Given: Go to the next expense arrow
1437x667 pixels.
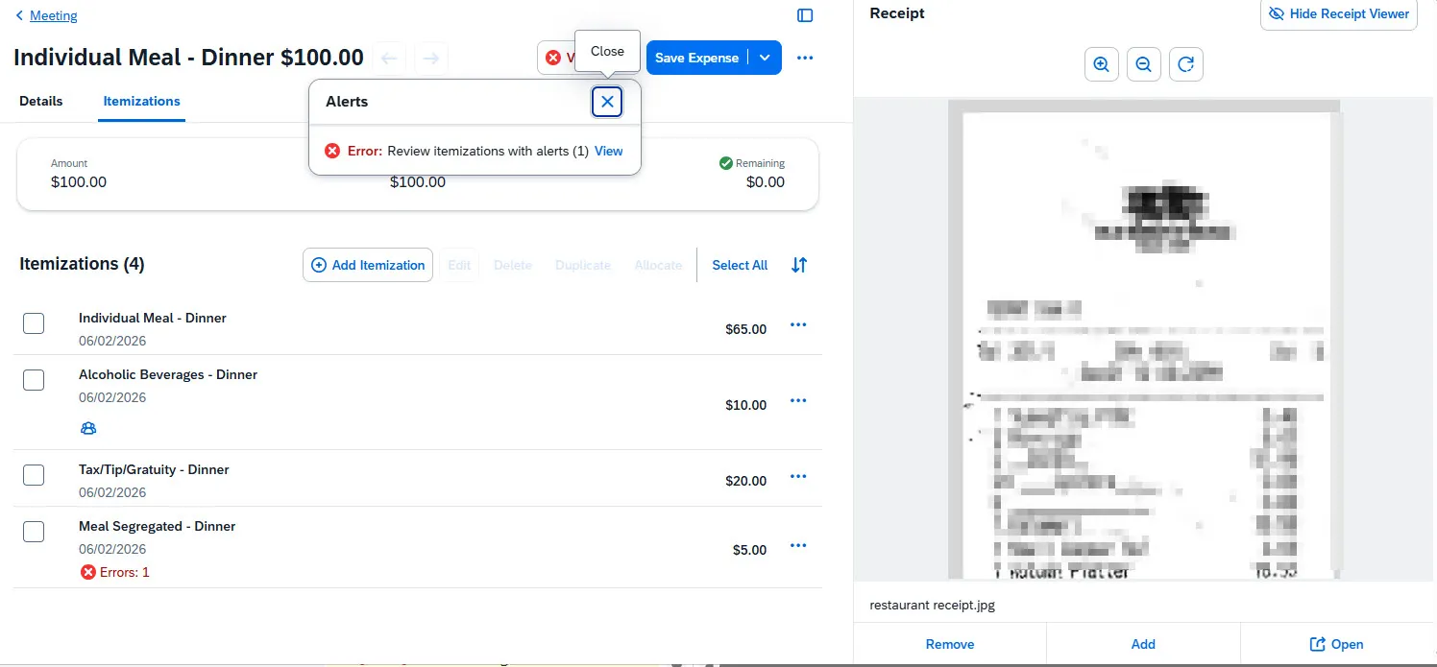Looking at the screenshot, I should pos(431,58).
